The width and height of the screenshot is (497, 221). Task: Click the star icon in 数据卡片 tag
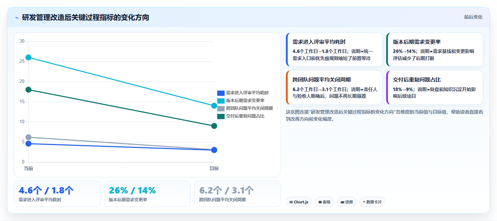[x=364, y=202]
